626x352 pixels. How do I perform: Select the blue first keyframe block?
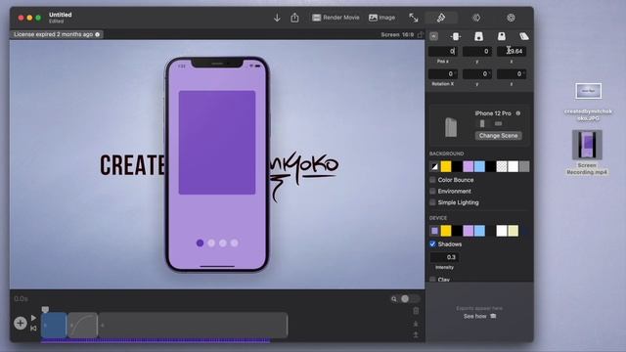pos(54,326)
